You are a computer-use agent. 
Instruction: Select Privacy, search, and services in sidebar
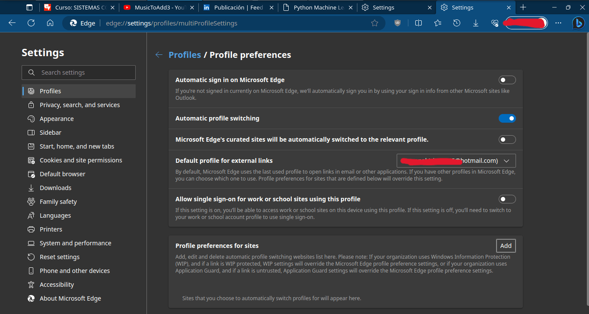tap(80, 105)
